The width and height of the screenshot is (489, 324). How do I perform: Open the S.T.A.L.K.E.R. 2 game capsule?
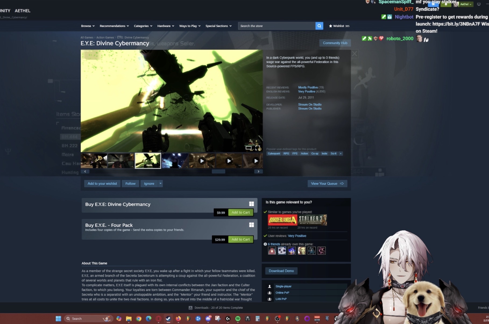click(312, 220)
